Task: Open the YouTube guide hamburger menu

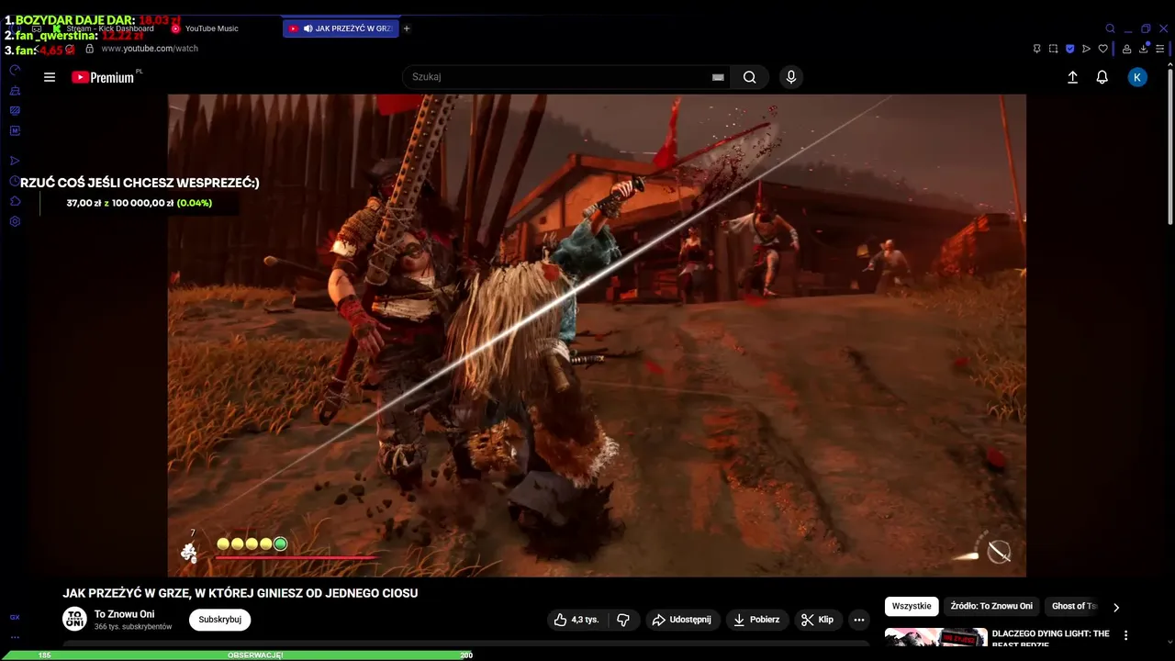Action: point(50,77)
